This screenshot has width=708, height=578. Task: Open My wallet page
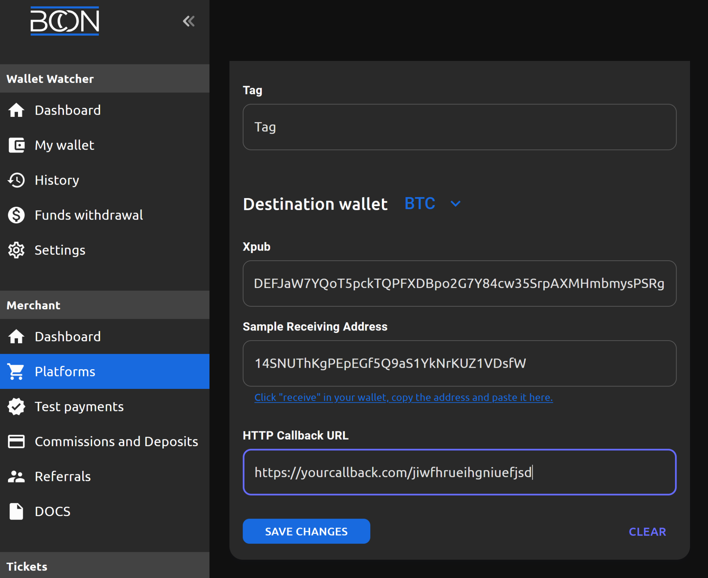105,145
